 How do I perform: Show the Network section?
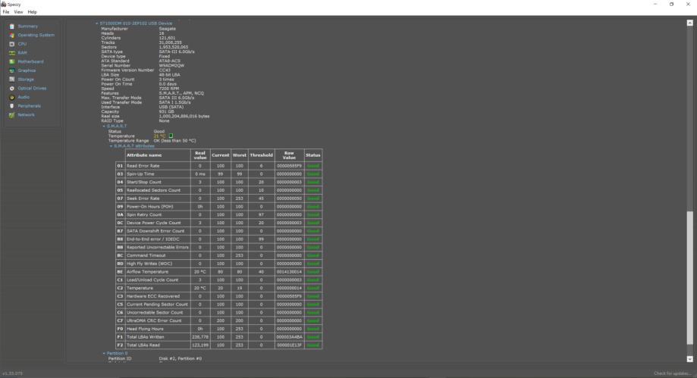[27, 115]
